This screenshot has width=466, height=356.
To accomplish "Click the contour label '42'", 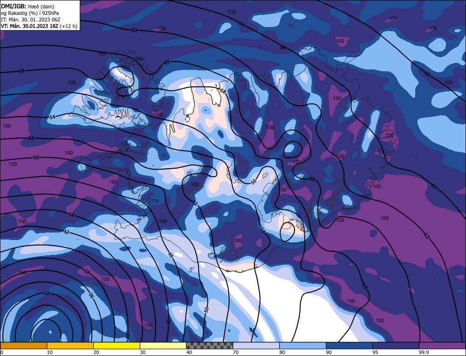I will (66, 232).
